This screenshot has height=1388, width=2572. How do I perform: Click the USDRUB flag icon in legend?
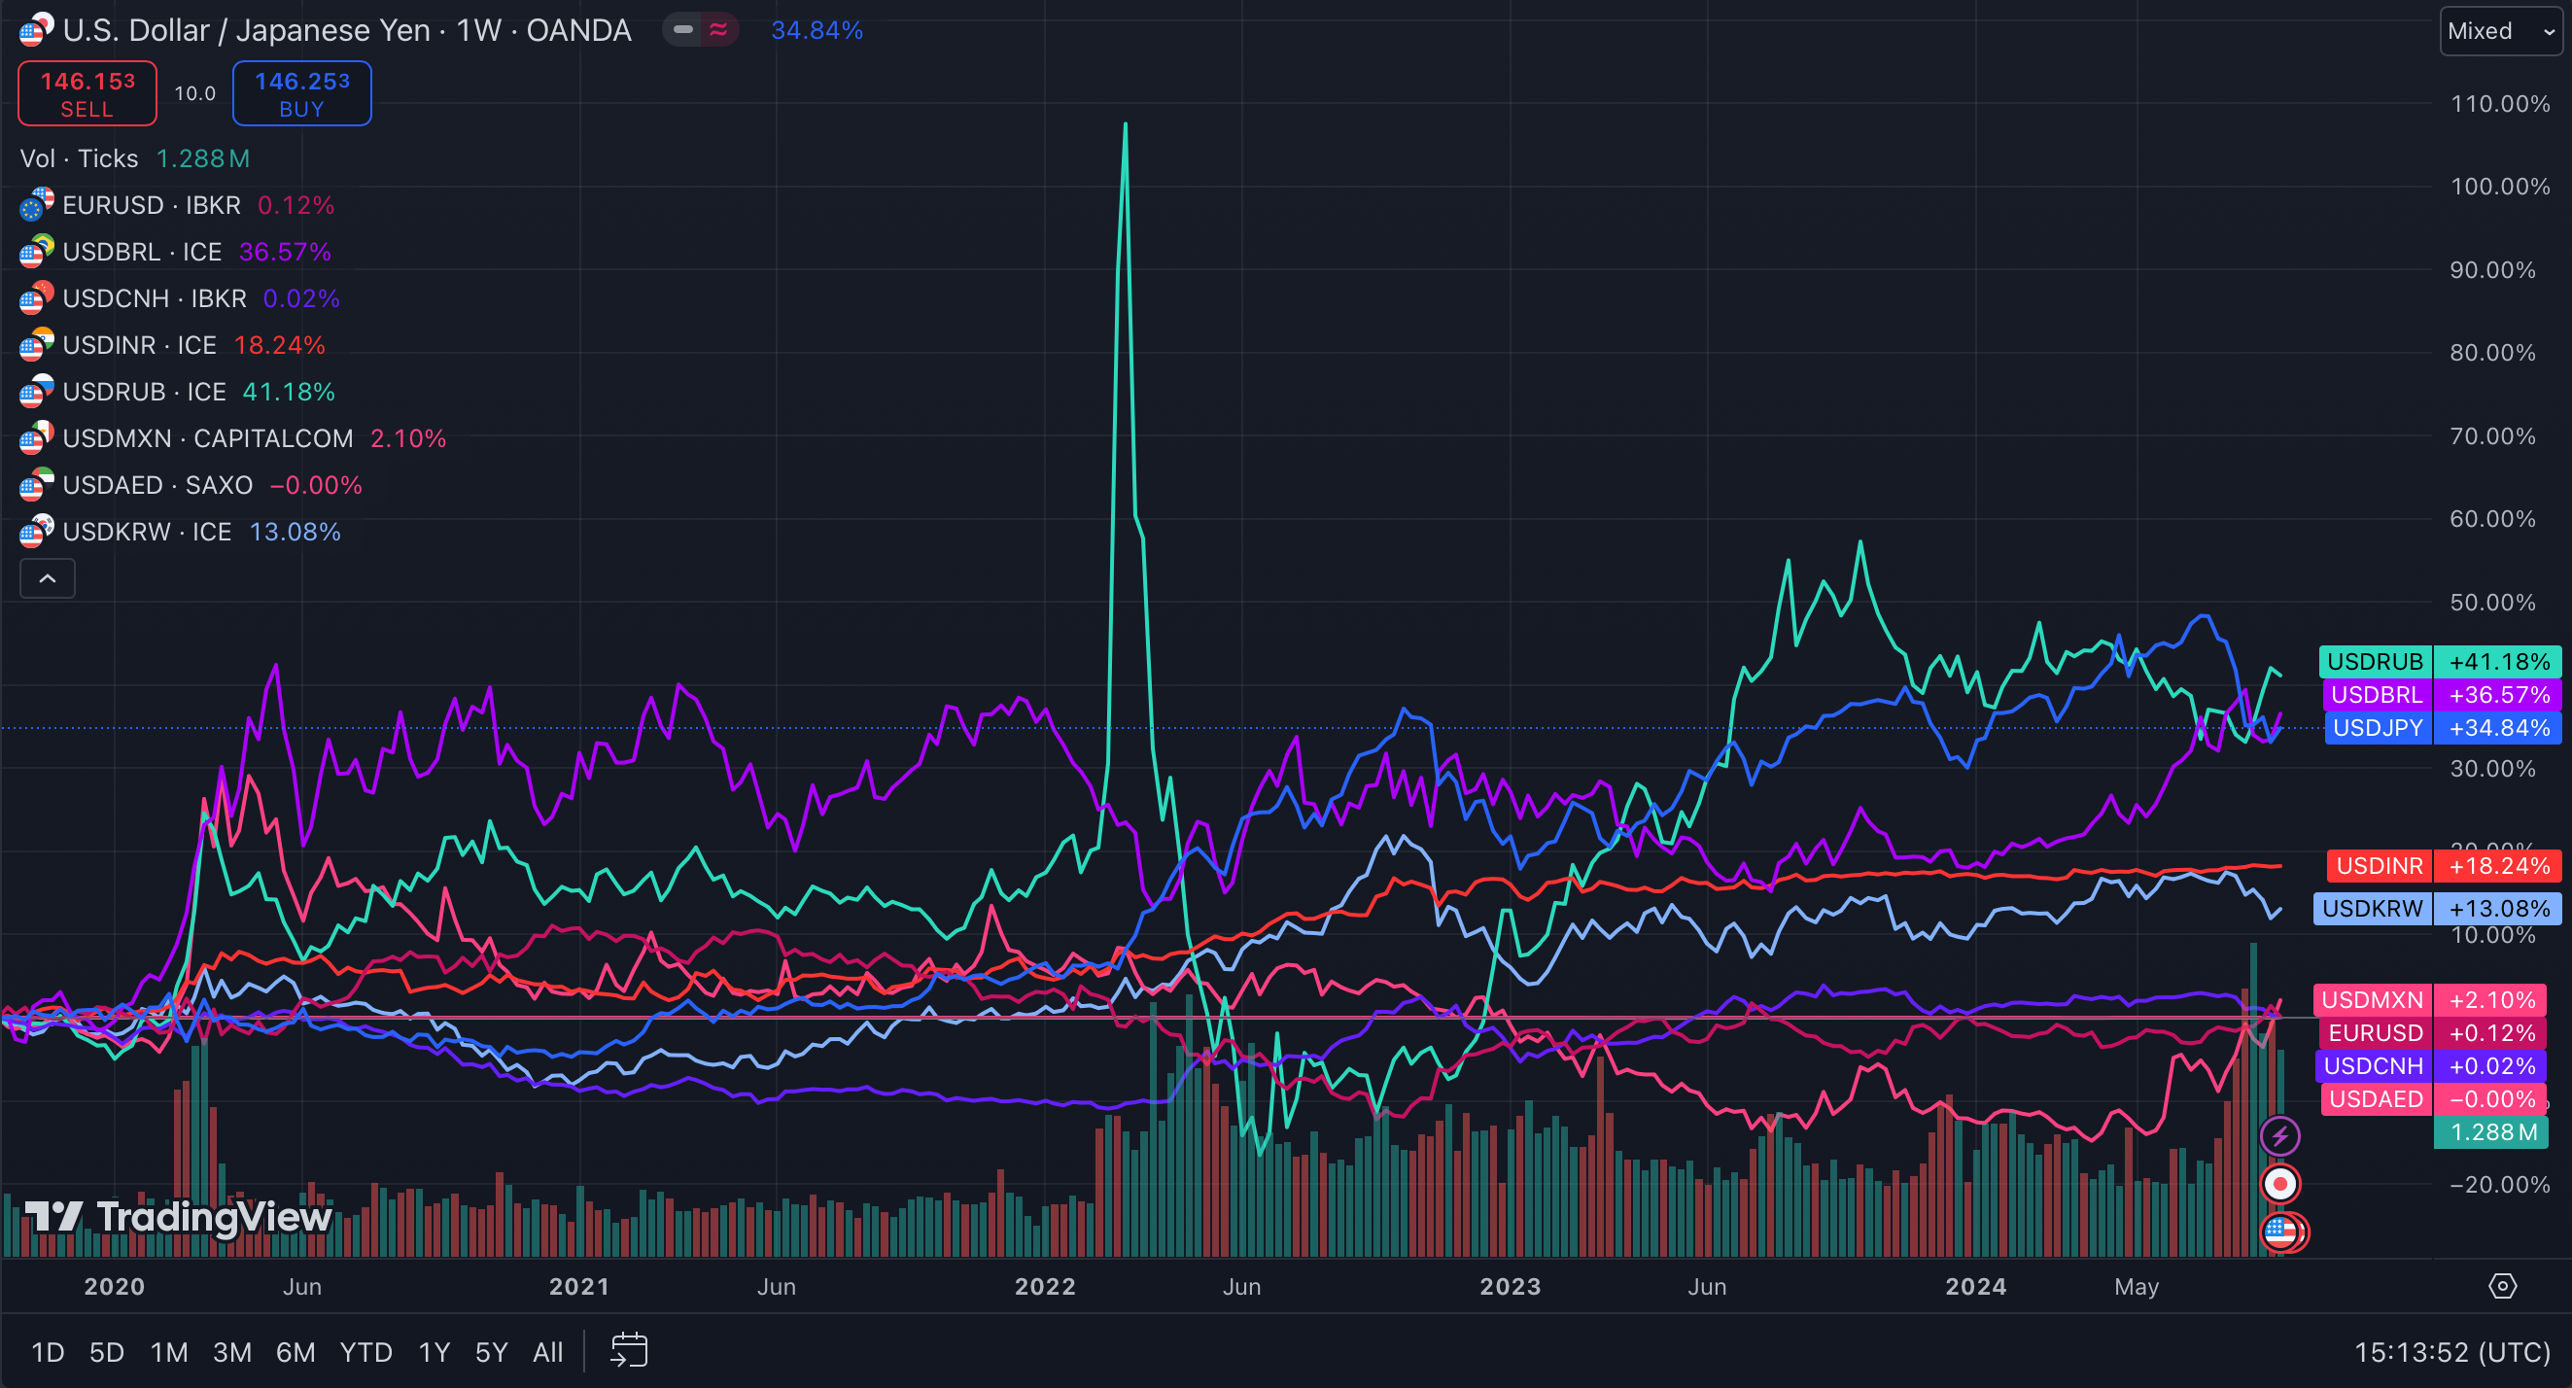[x=36, y=392]
